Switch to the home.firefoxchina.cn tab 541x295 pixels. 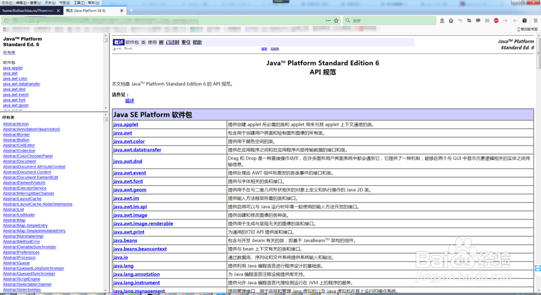tap(32, 11)
